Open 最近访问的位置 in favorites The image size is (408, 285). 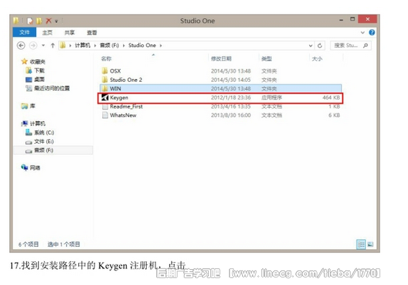52,89
